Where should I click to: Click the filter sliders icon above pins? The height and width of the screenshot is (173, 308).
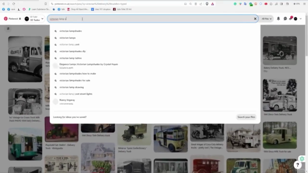pos(8,29)
